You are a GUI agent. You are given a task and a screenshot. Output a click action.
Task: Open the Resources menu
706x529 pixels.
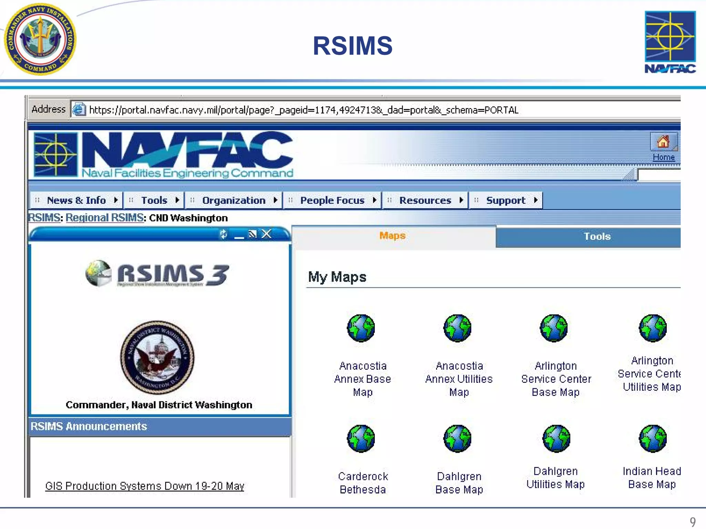pyautogui.click(x=425, y=200)
